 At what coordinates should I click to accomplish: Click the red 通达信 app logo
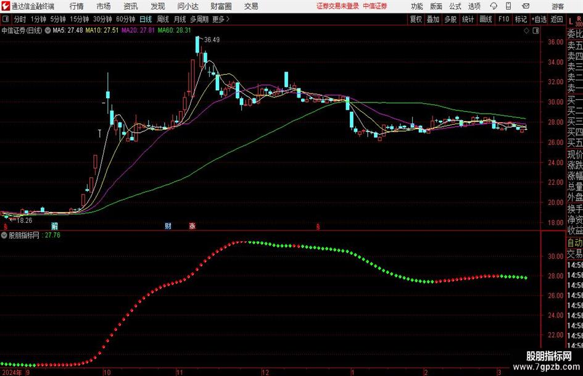(x=6, y=6)
